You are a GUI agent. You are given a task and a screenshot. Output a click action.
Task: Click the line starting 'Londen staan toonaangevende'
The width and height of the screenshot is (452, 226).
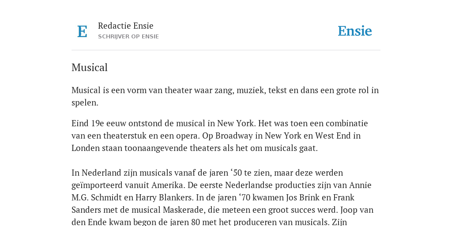(x=195, y=148)
